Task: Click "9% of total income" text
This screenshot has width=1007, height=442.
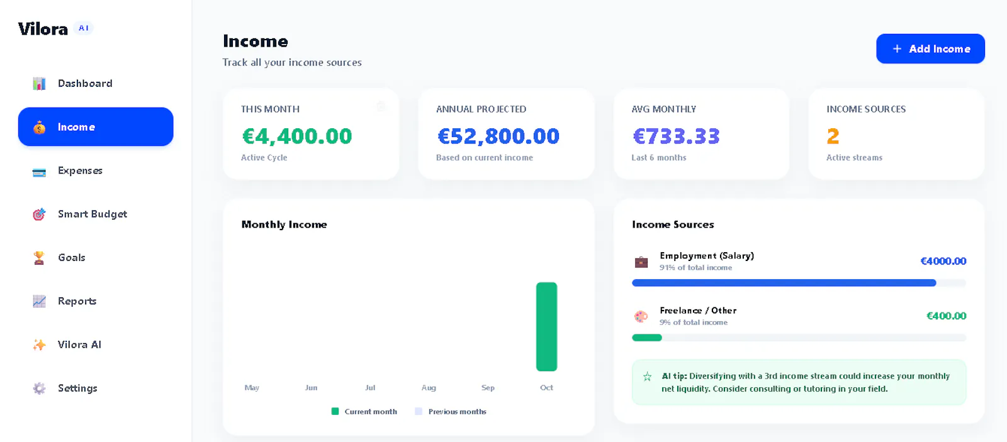Action: coord(694,323)
